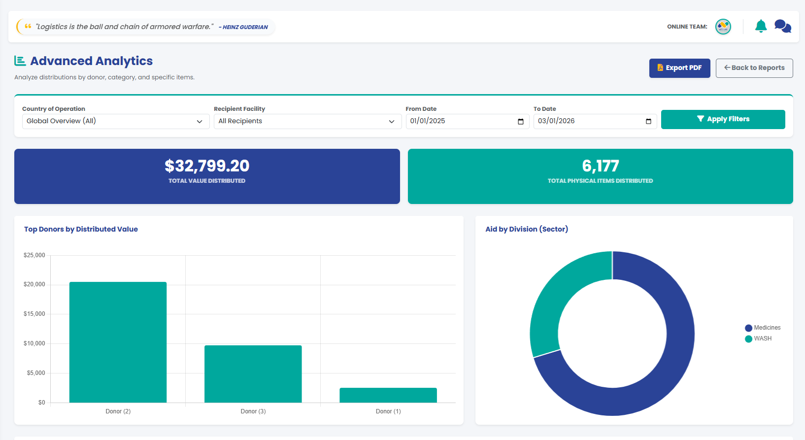Toggle the Medicines legend entry

pyautogui.click(x=763, y=328)
